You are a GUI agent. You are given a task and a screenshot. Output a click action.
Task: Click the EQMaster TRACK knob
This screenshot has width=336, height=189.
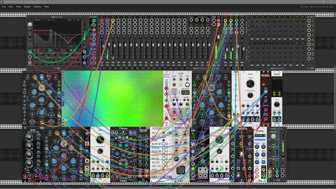(x=30, y=24)
